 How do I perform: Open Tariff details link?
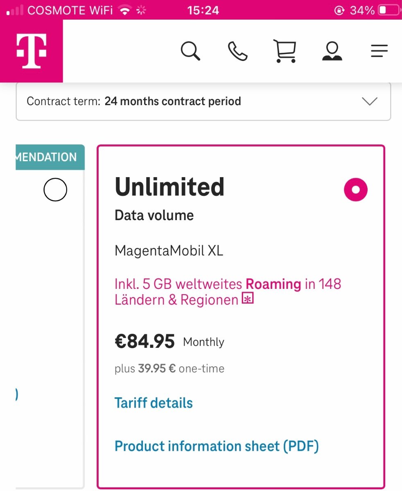[154, 403]
